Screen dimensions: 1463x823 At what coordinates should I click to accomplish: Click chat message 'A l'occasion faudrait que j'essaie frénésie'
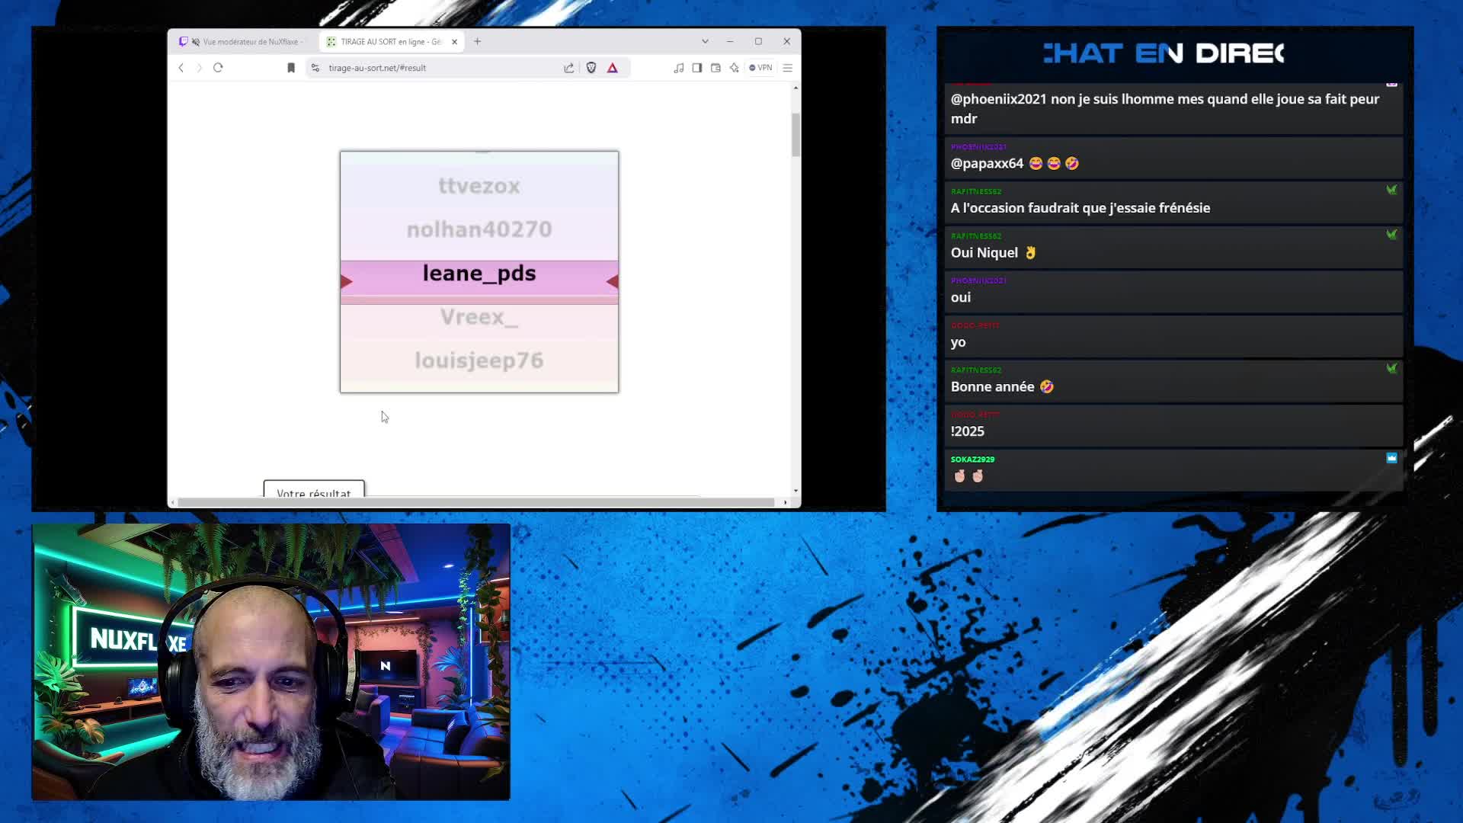point(1080,208)
